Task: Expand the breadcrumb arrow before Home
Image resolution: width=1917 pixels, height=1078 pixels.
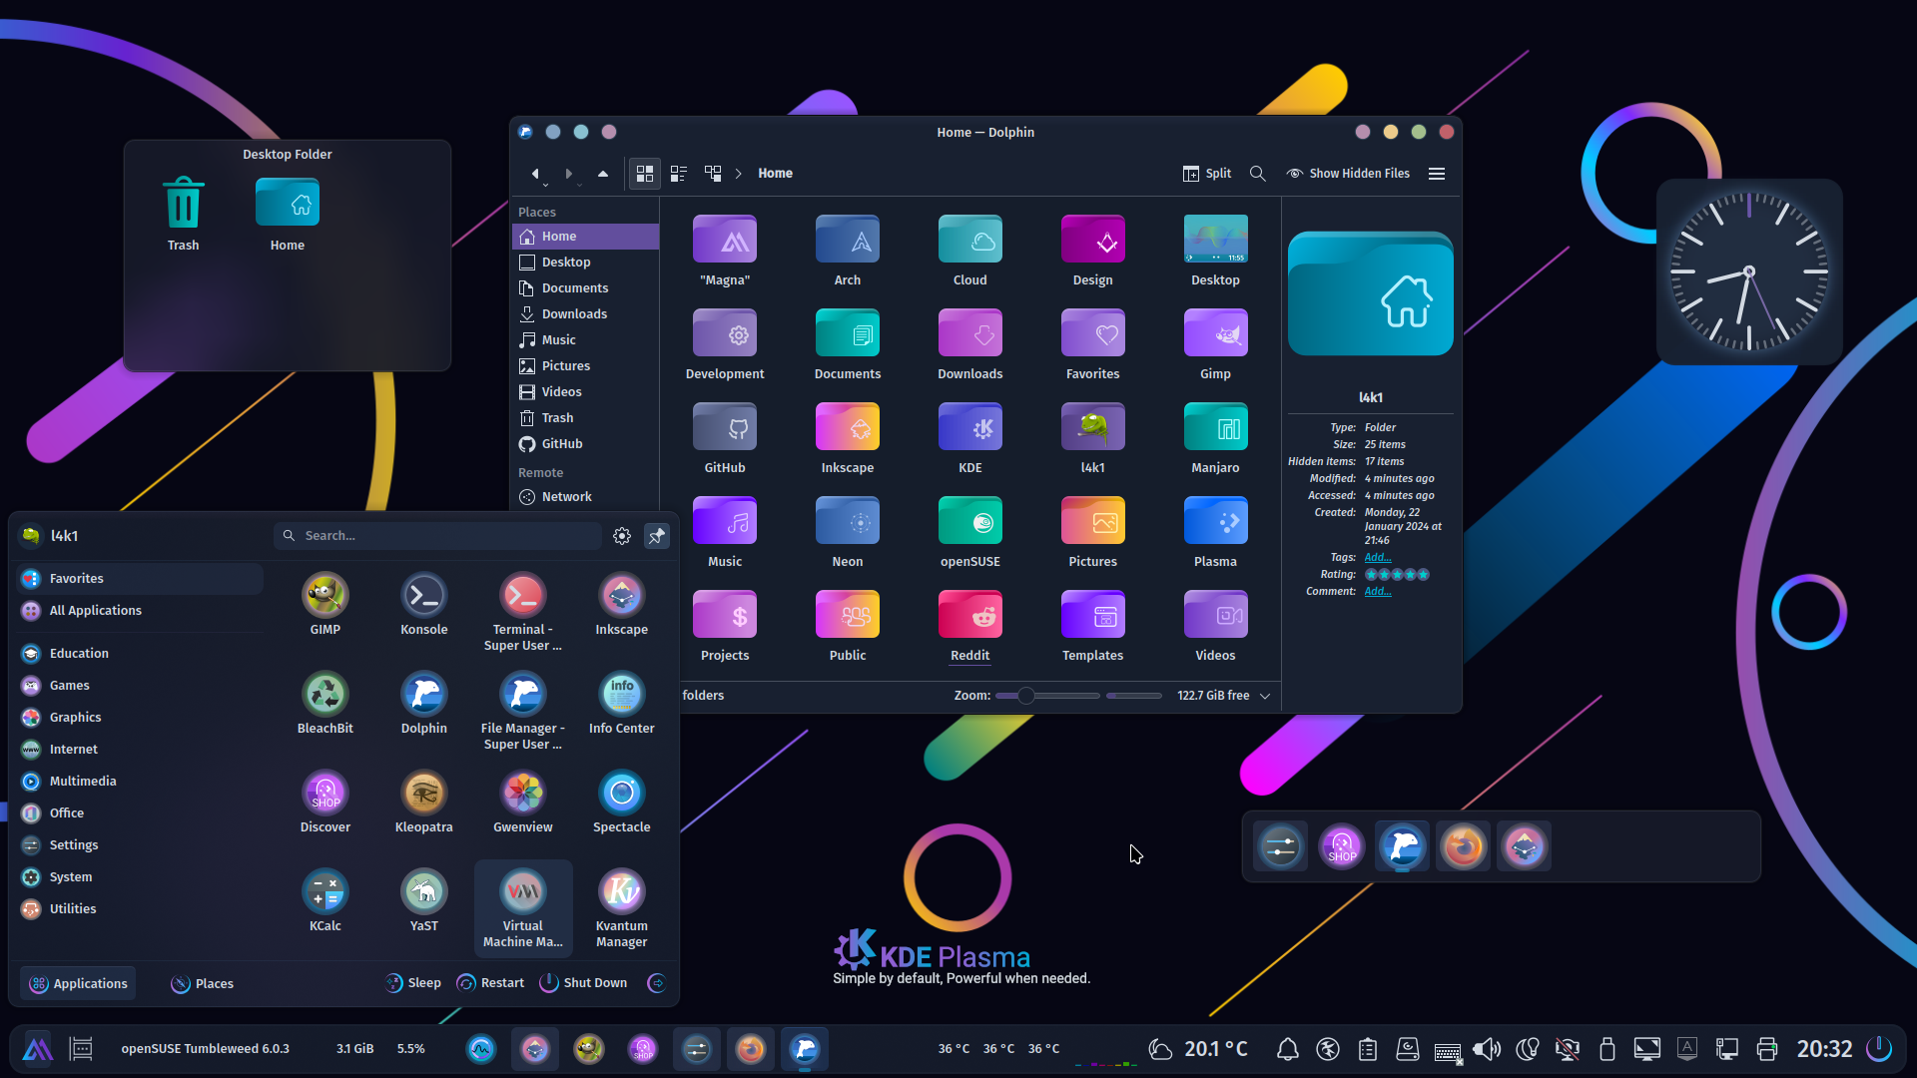Action: 739,173
